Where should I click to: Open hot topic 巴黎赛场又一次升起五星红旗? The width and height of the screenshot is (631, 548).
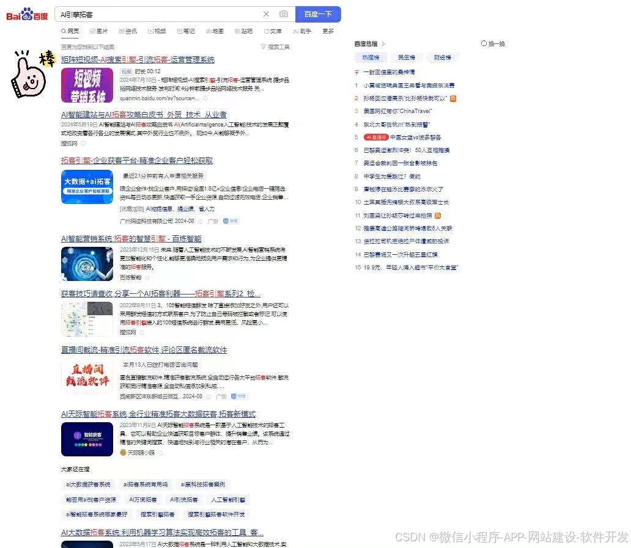click(x=400, y=255)
